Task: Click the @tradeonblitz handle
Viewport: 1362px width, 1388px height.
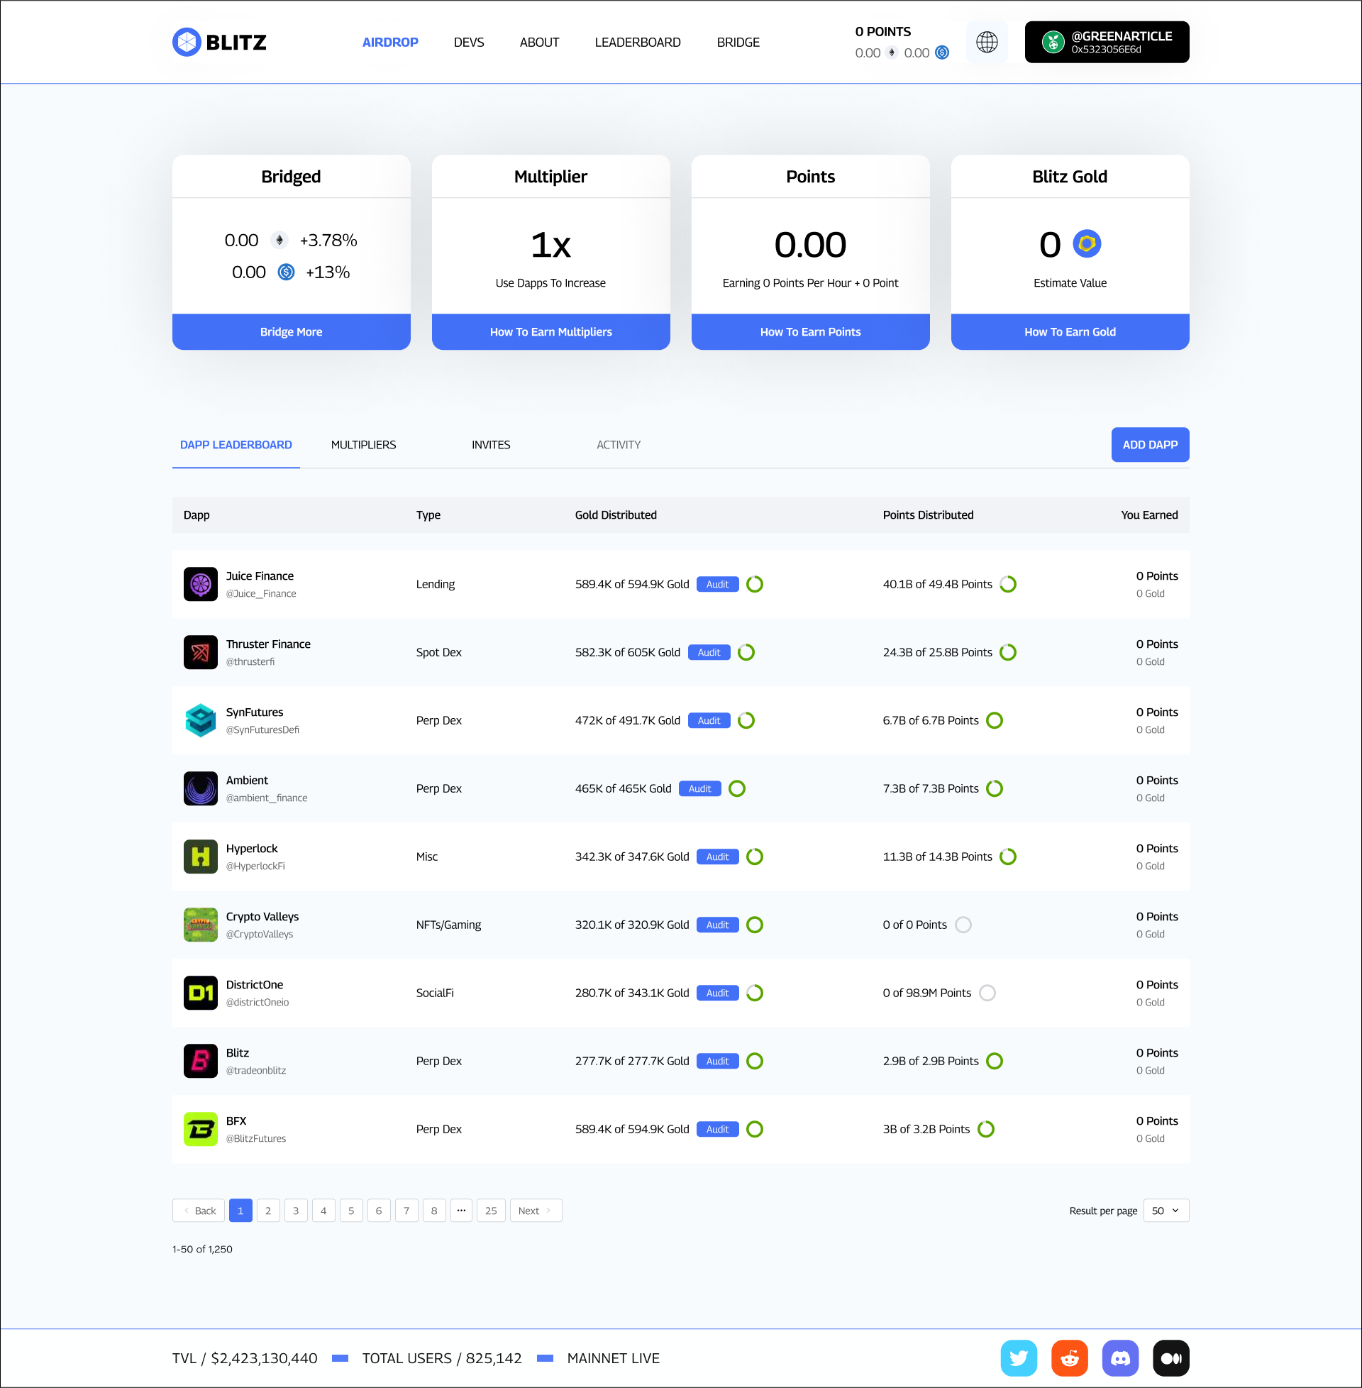Action: pos(256,1070)
